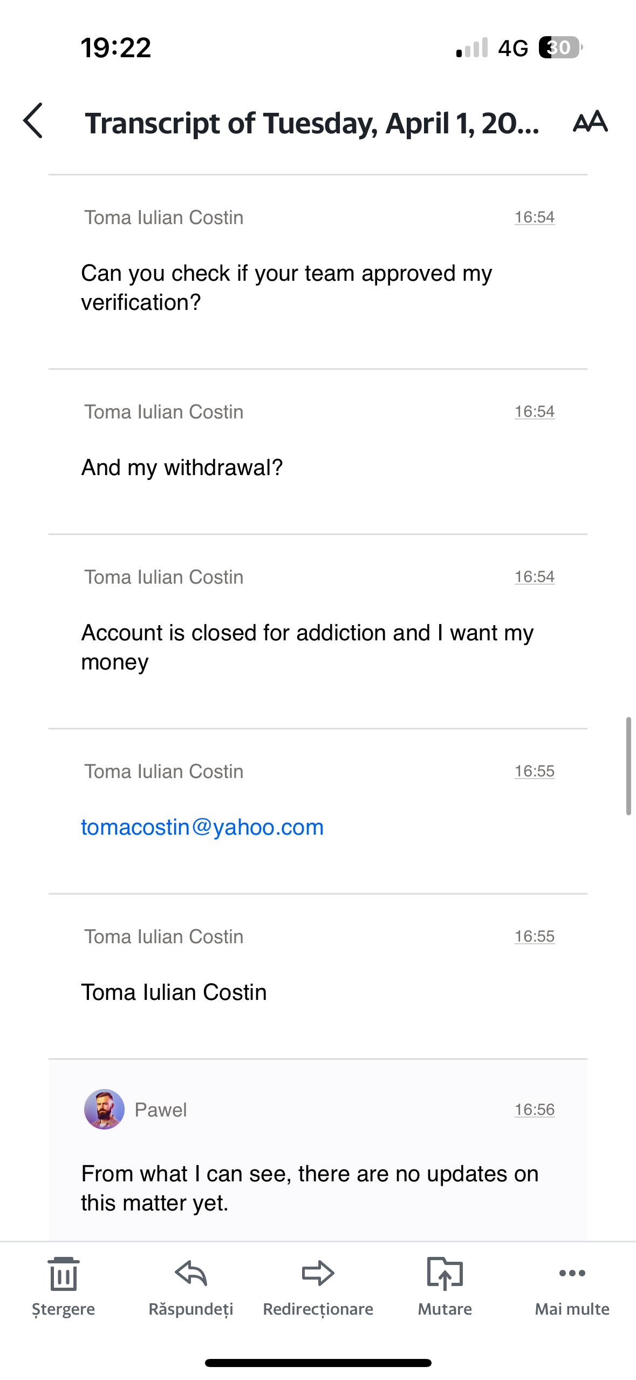Tap the battery indicator in status bar
This screenshot has width=636, height=1380.
(560, 48)
